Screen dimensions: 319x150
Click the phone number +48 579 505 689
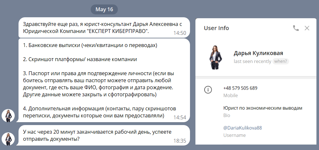[240, 88]
